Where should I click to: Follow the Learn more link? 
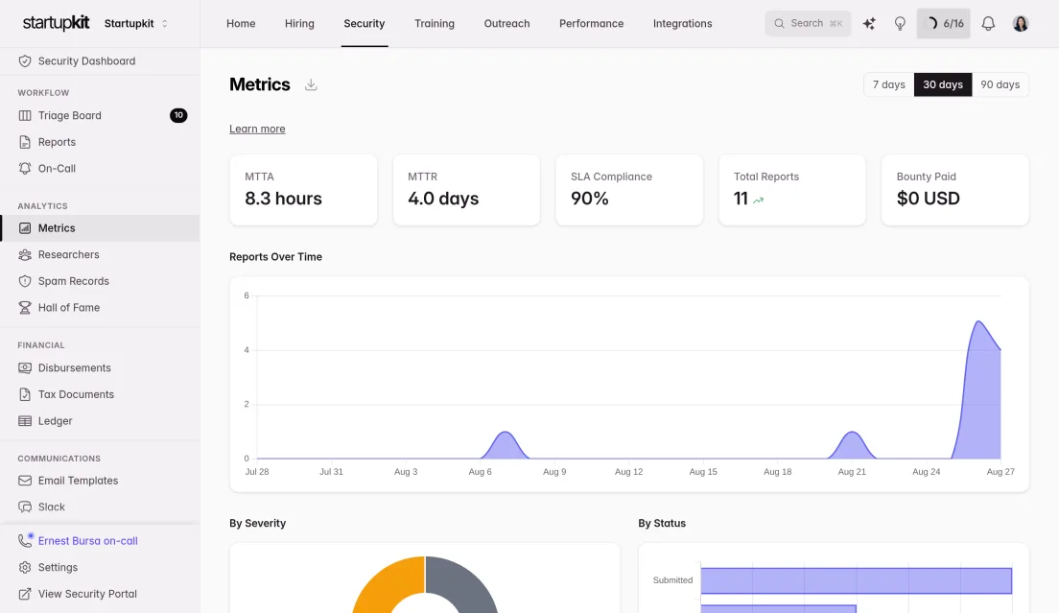pyautogui.click(x=257, y=129)
